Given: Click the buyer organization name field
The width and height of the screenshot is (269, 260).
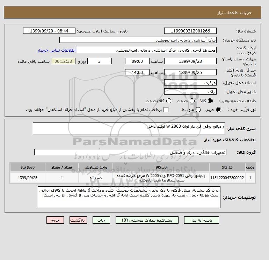Looking at the screenshot, I should point(138,40).
